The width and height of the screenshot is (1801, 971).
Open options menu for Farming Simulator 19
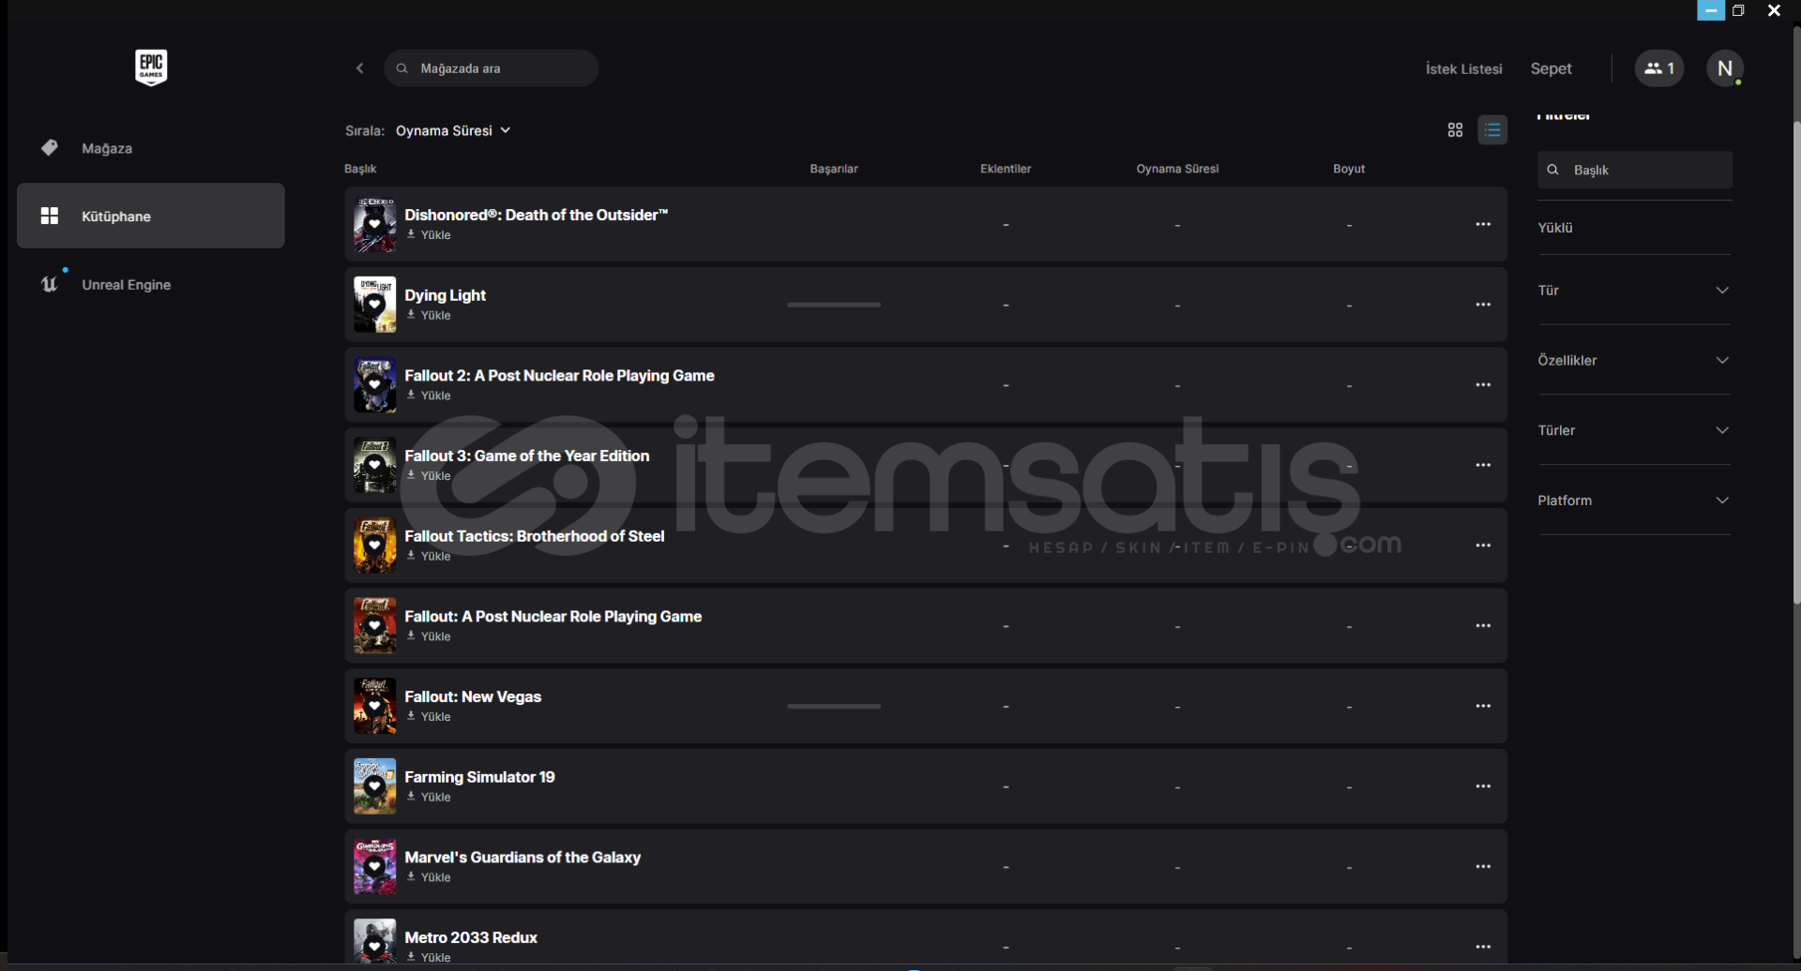pyautogui.click(x=1483, y=786)
